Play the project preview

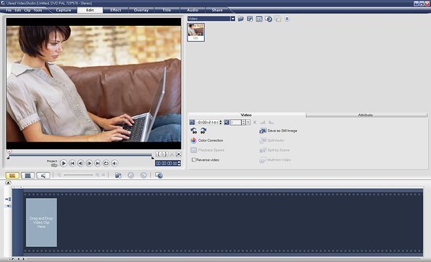pos(63,163)
